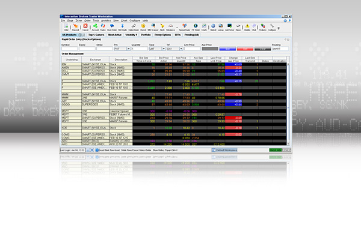Screen dimensions: 361x240
Task: Open the Configure wrench icon
Action: 272,27
